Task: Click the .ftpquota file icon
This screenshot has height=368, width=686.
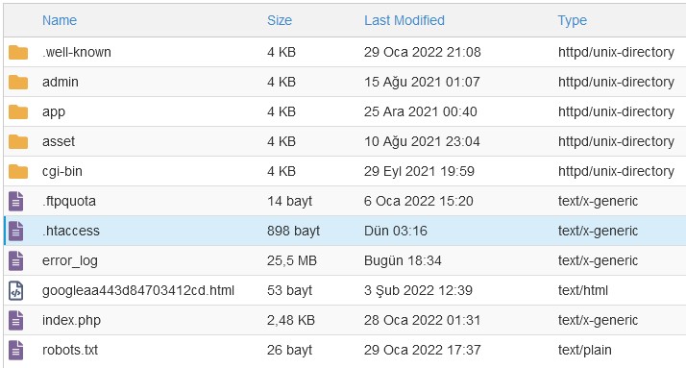Action: click(x=15, y=201)
